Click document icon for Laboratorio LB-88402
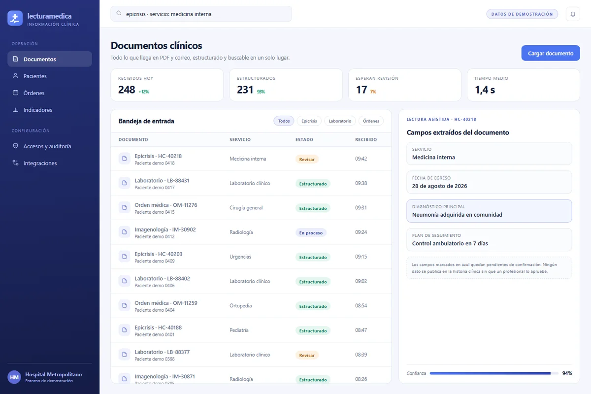The image size is (591, 394). [124, 281]
